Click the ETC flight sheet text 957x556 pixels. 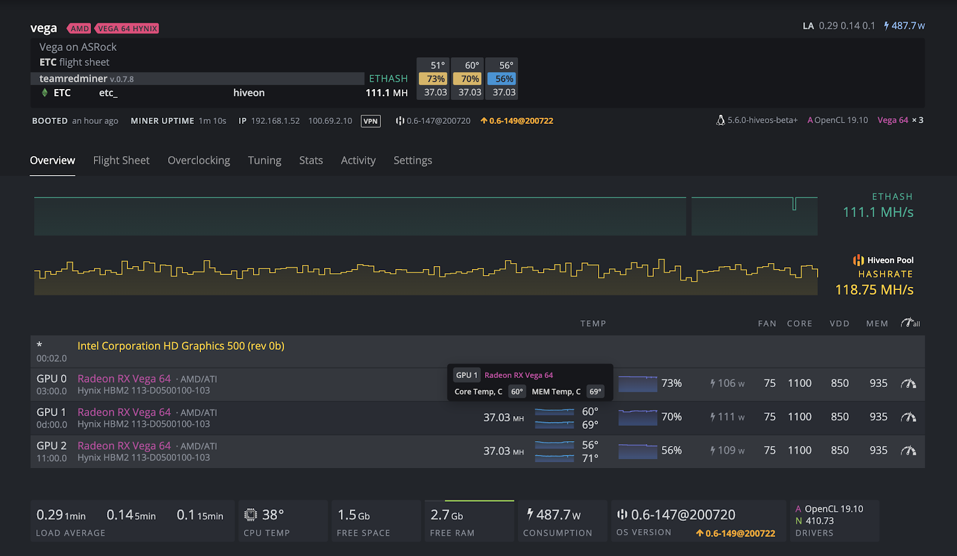click(x=74, y=62)
